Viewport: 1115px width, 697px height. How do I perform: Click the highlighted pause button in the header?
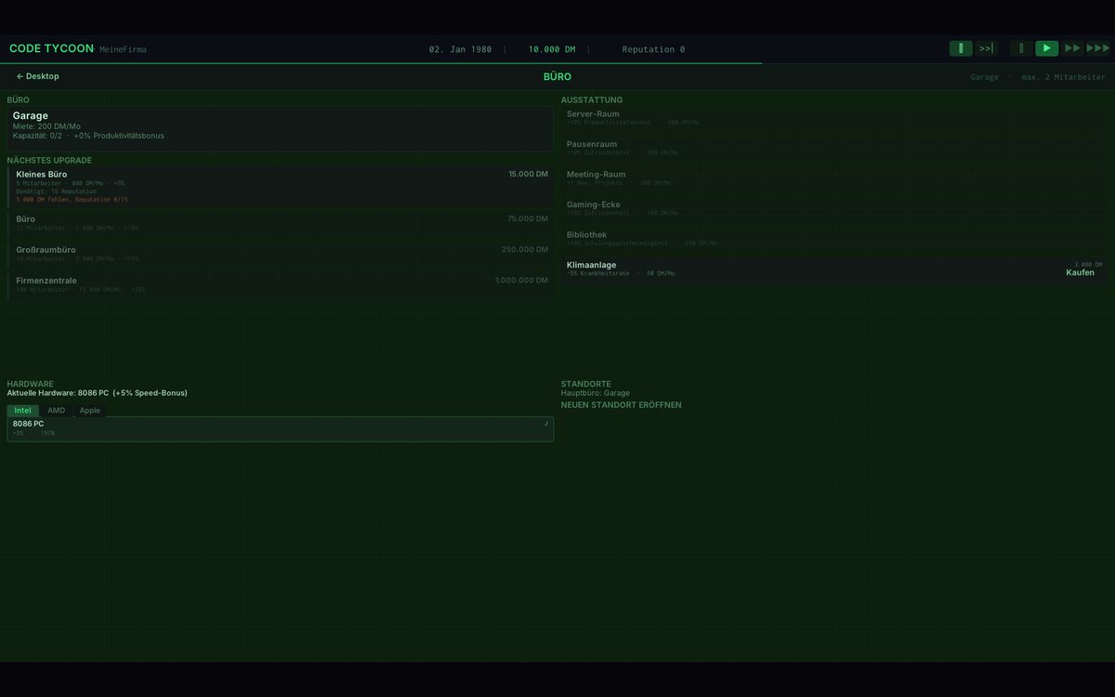pos(961,48)
